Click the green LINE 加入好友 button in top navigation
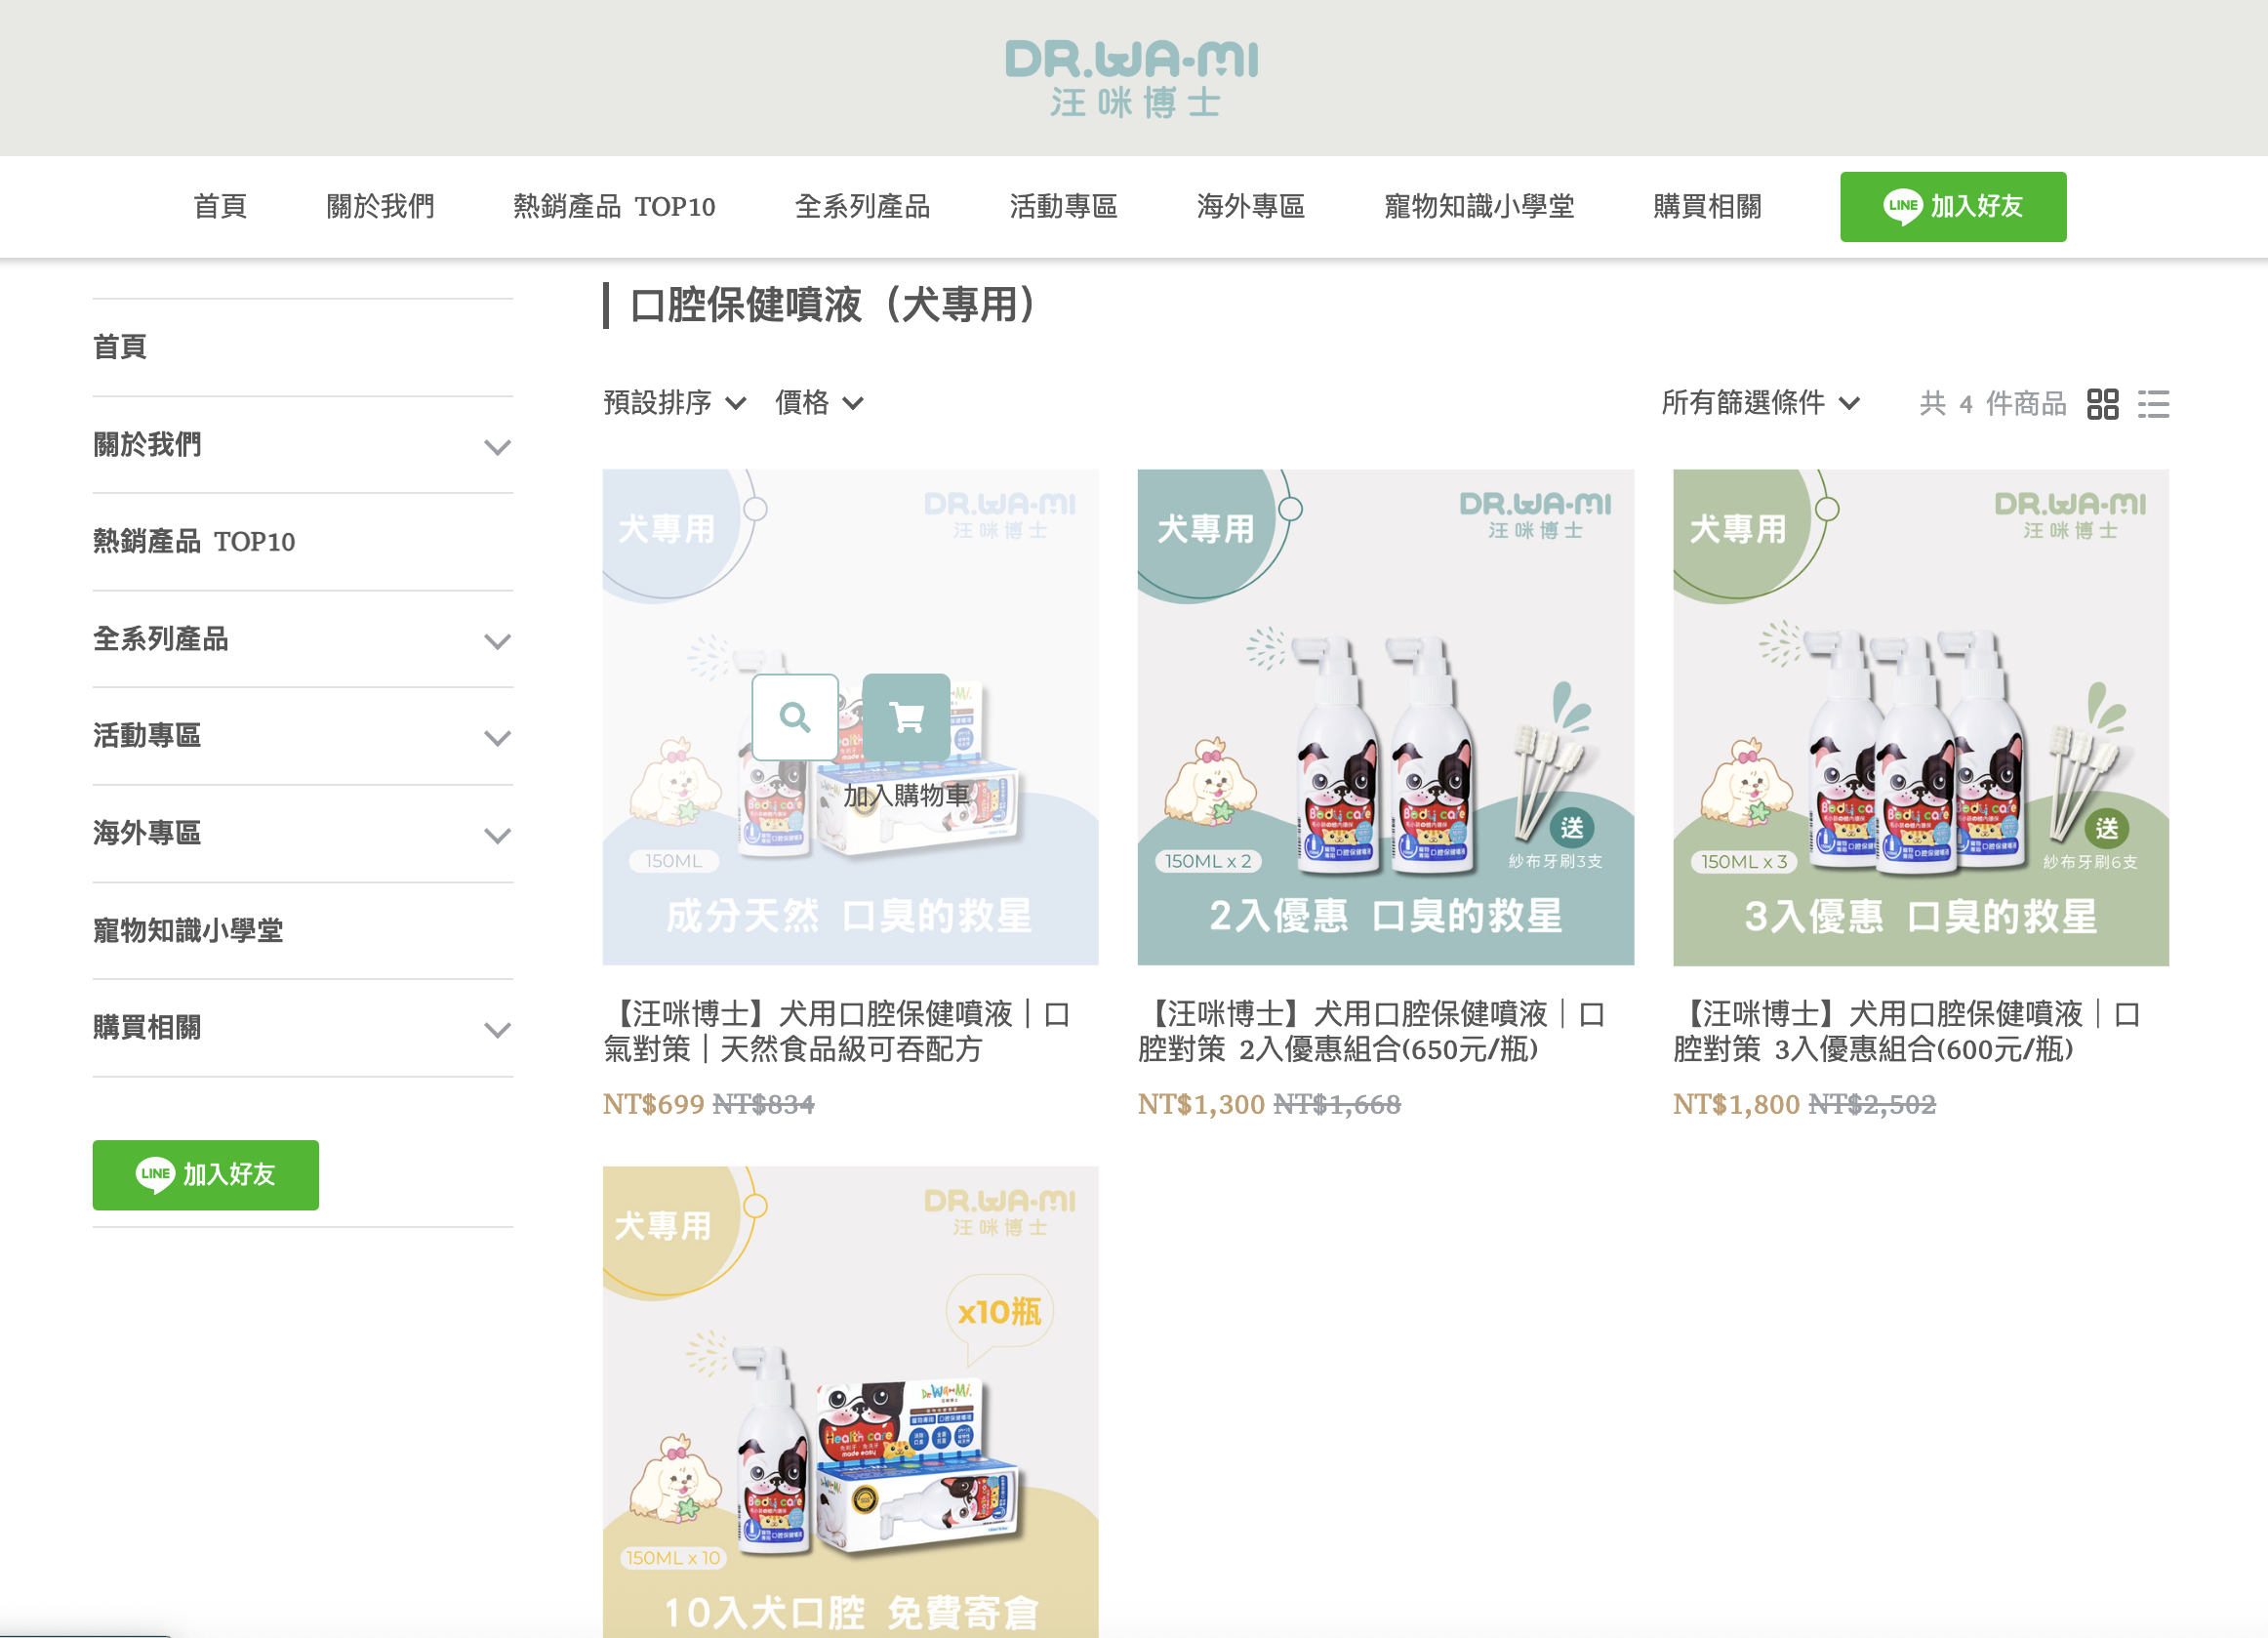 pyautogui.click(x=1952, y=207)
